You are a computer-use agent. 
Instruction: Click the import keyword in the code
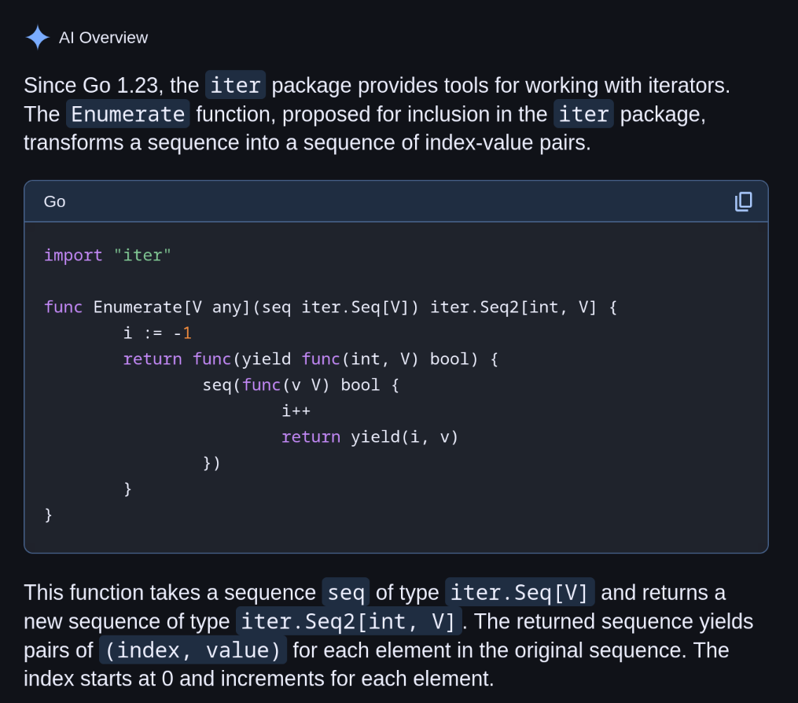[x=73, y=255]
